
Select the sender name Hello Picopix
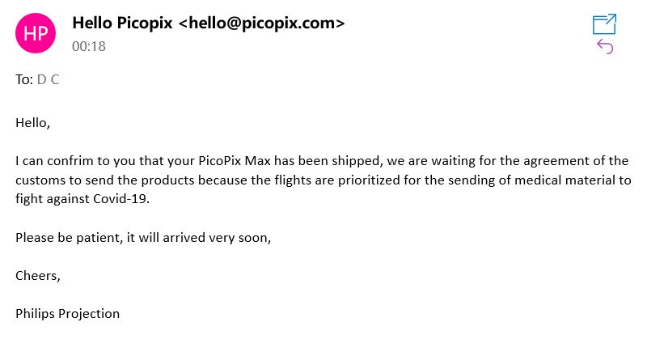122,23
